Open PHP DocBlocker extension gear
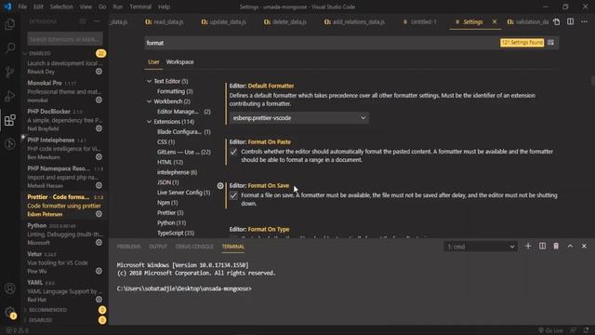595x335 pixels. click(99, 128)
